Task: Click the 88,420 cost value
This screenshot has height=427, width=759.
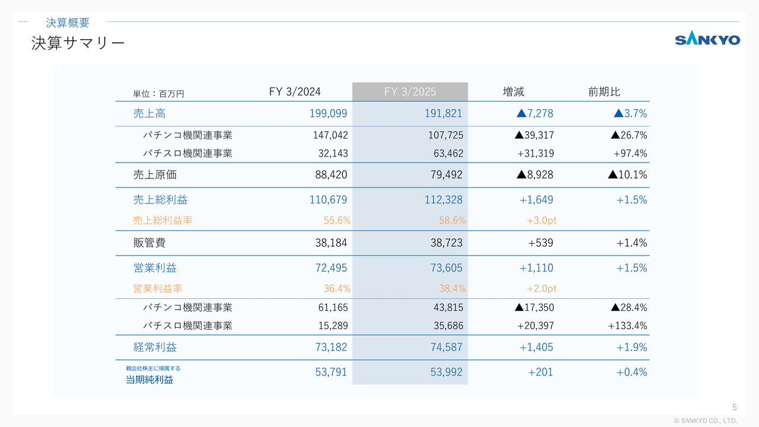Action: click(331, 175)
